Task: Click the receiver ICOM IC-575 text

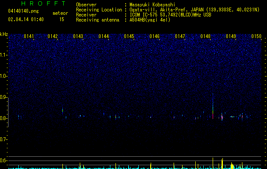Action: (170, 15)
